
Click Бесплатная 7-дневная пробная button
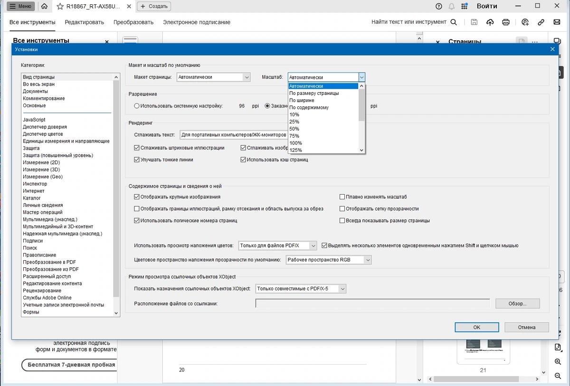point(69,365)
